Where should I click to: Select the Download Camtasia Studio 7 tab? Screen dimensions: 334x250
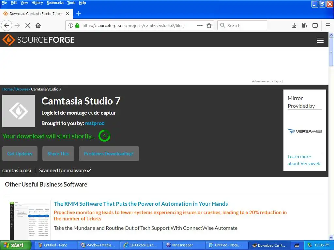pyautogui.click(x=36, y=14)
